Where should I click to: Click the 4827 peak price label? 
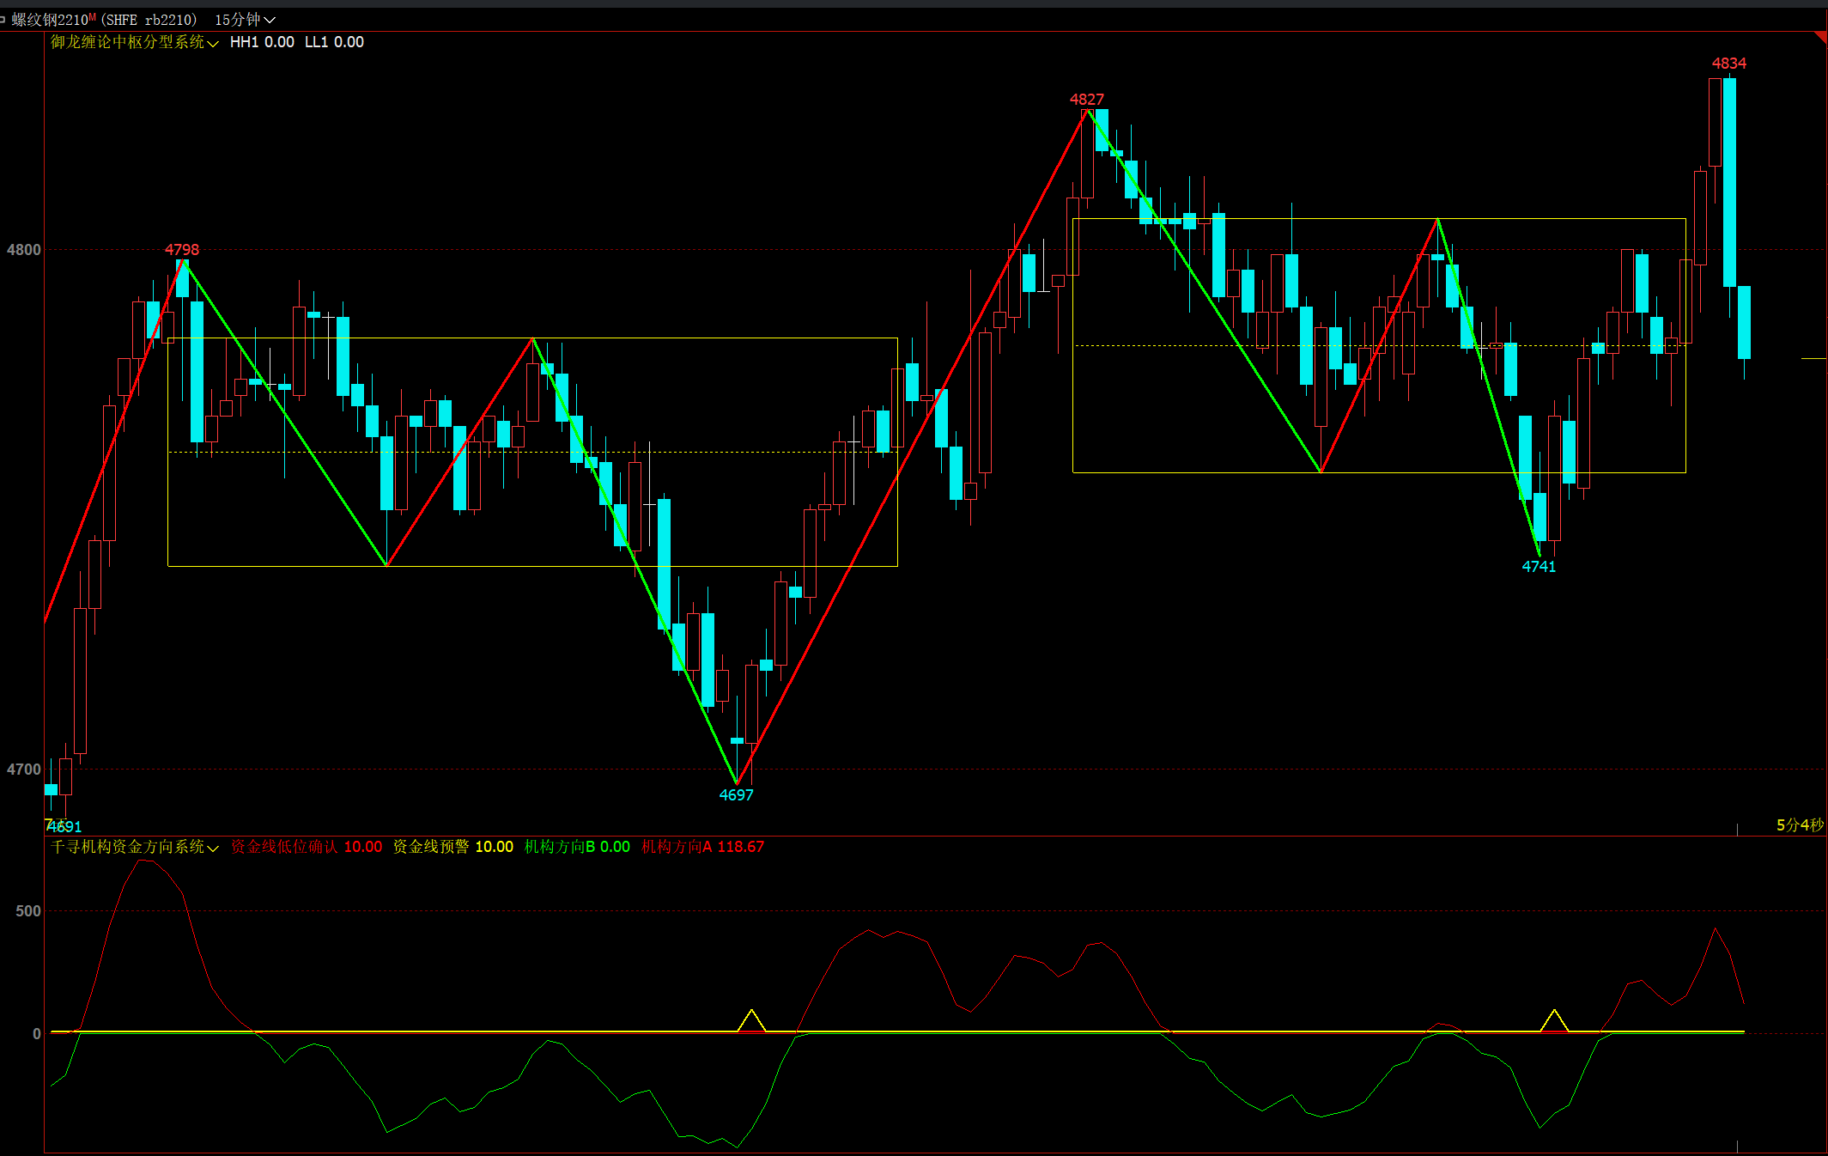(1086, 100)
